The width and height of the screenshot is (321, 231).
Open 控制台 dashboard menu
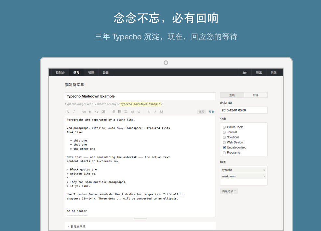(x=60, y=72)
